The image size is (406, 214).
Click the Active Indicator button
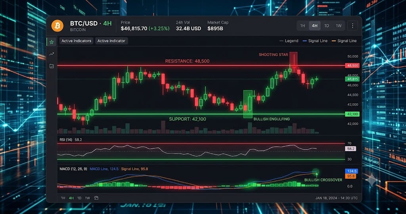click(x=111, y=41)
